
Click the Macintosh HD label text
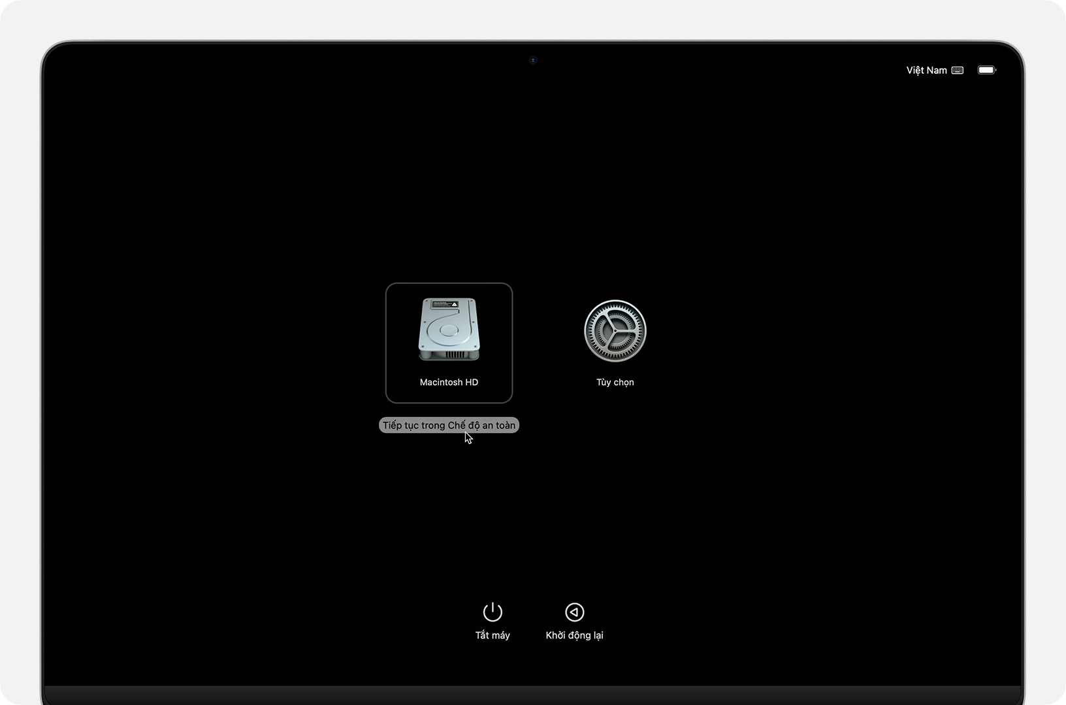click(x=449, y=382)
